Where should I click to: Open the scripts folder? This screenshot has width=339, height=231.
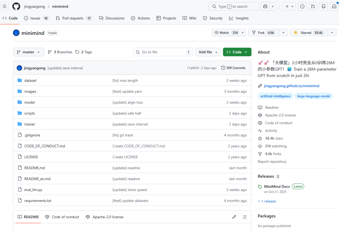tap(30, 113)
